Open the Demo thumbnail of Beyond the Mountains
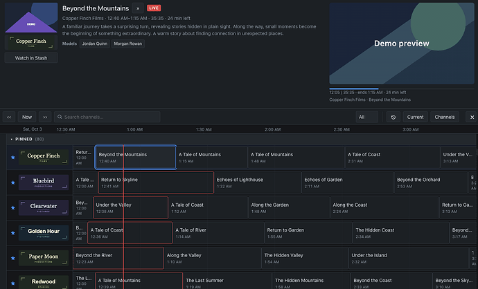478x289 pixels. (31, 18)
